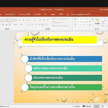Open the columns dropdown
This screenshot has width=108, height=108.
click(47, 24)
